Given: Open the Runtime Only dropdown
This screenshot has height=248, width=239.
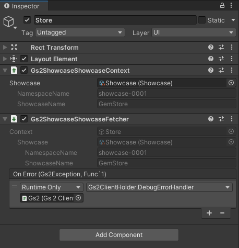Looking at the screenshot, I should click(52, 187).
